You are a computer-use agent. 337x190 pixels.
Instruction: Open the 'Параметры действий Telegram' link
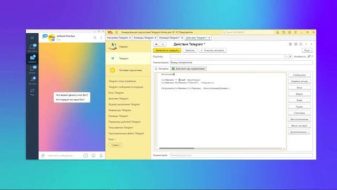[124, 122]
